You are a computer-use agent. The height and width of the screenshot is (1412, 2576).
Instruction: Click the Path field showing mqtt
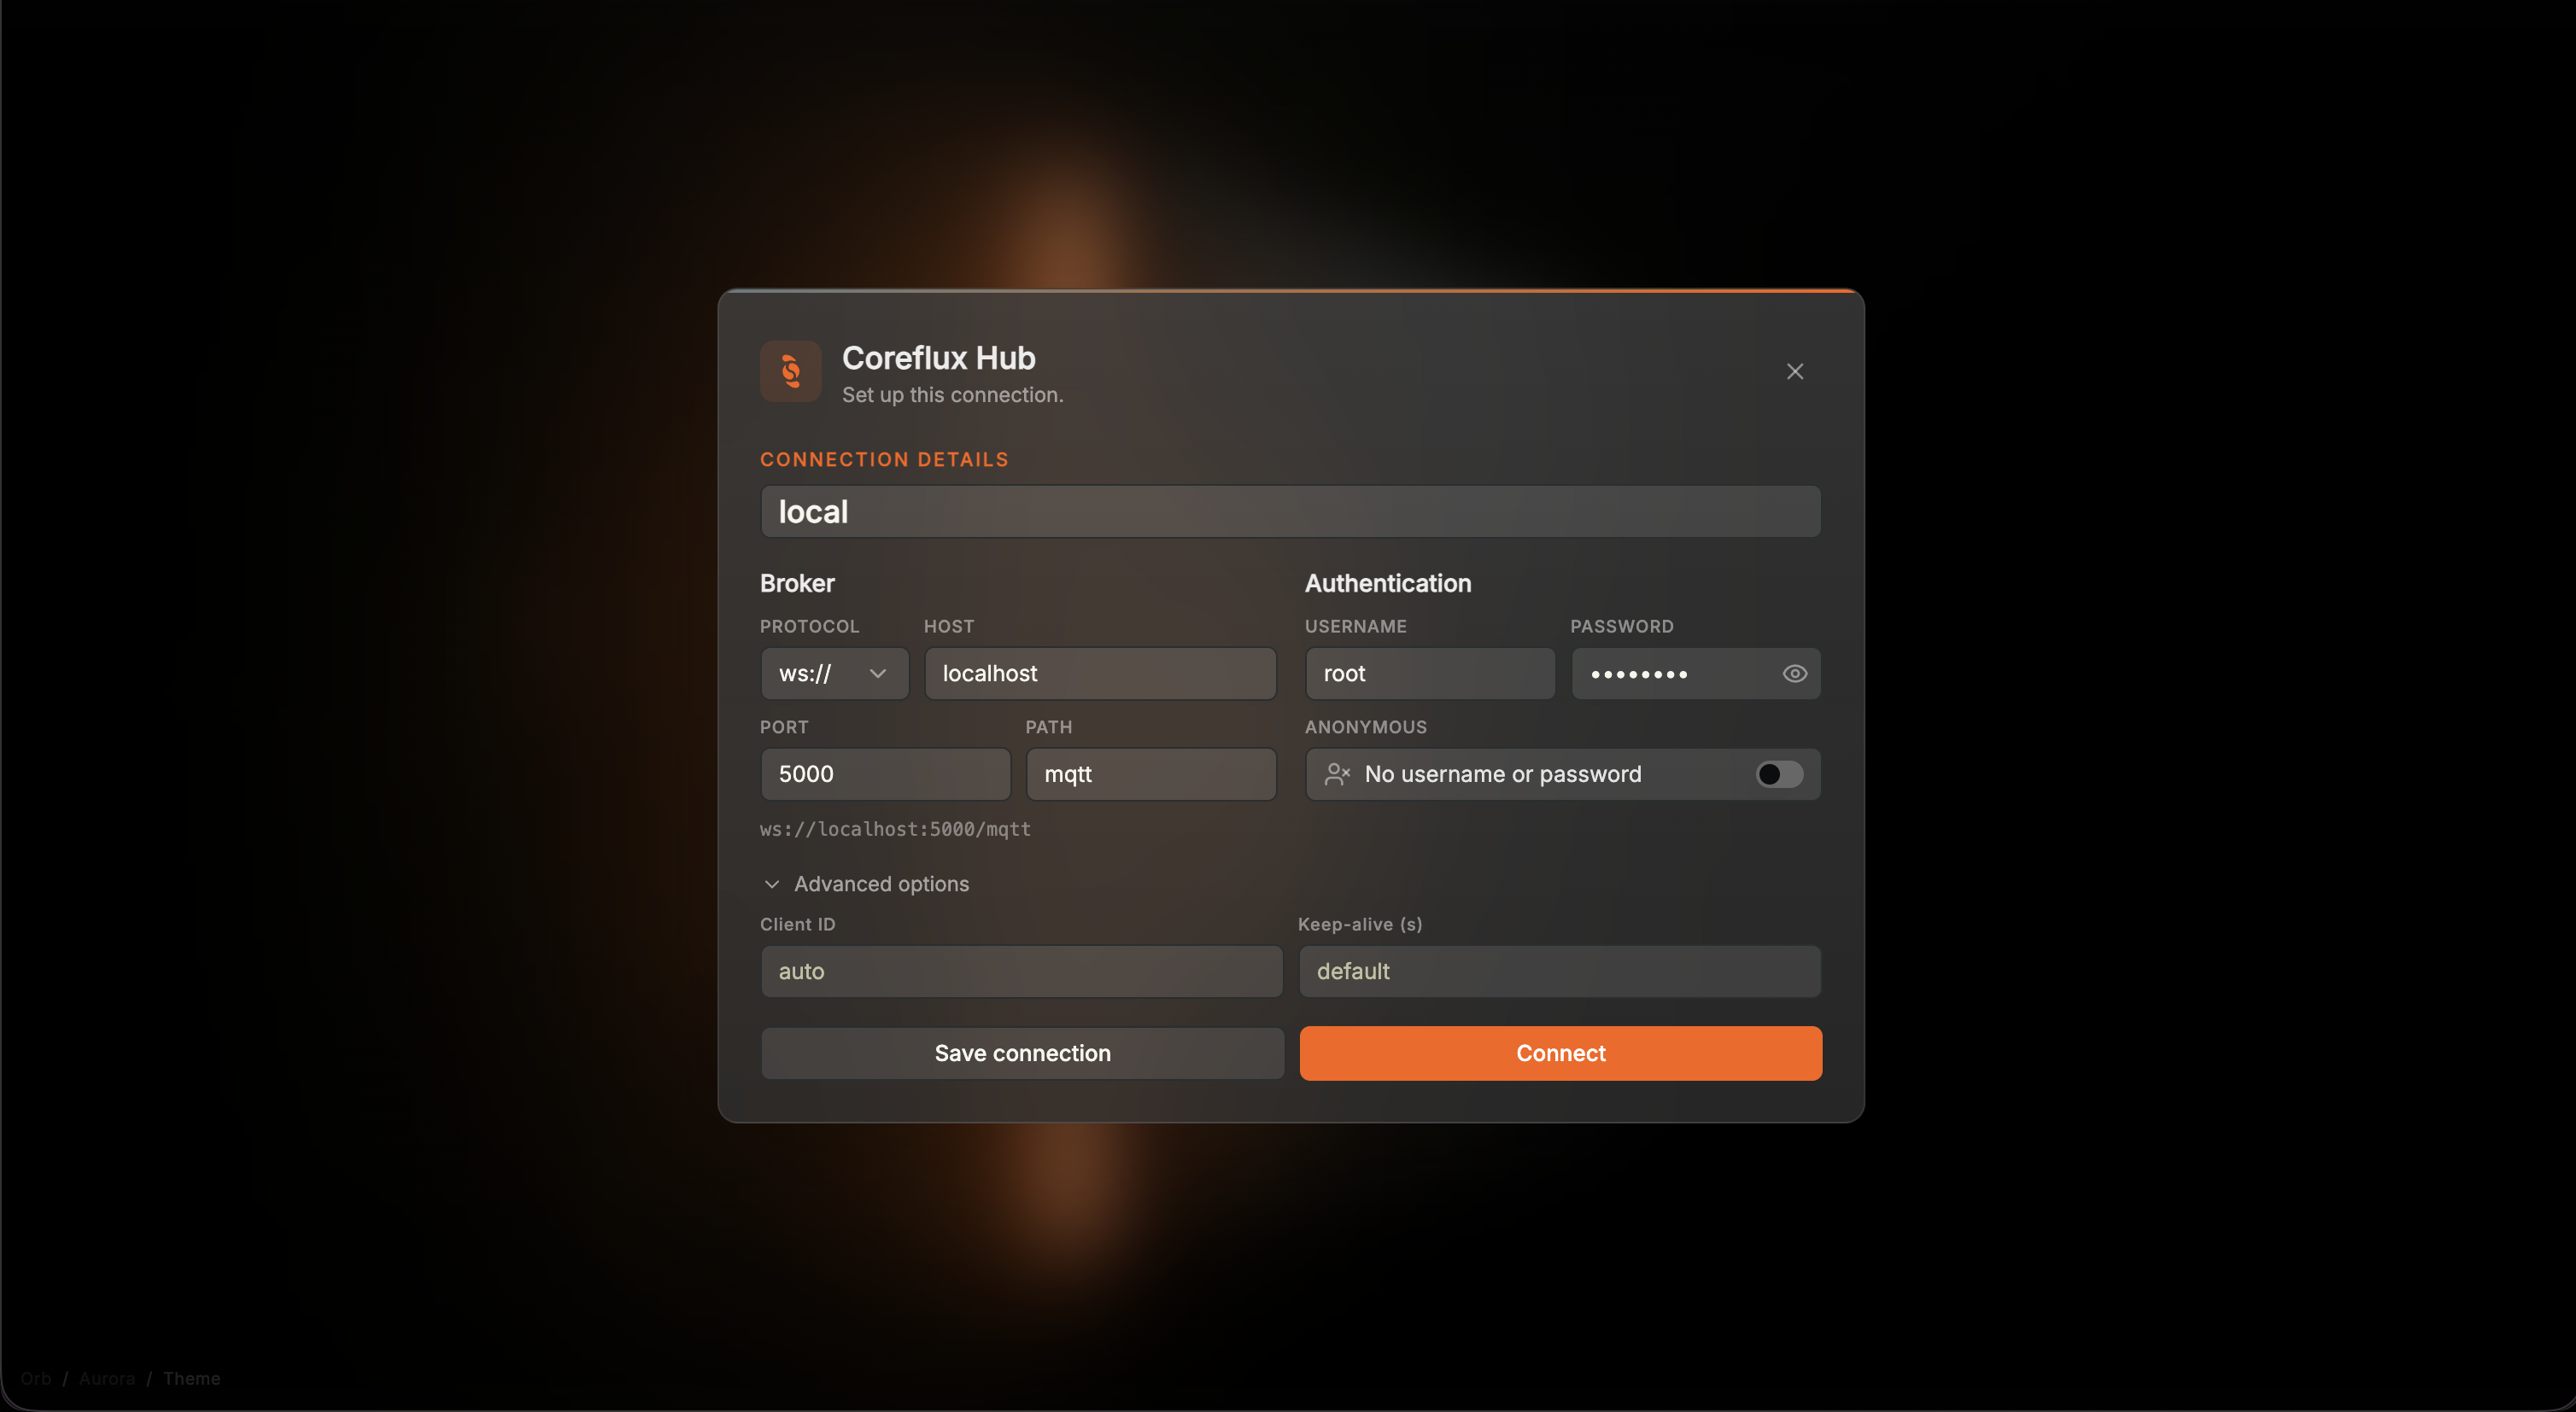pyautogui.click(x=1151, y=774)
